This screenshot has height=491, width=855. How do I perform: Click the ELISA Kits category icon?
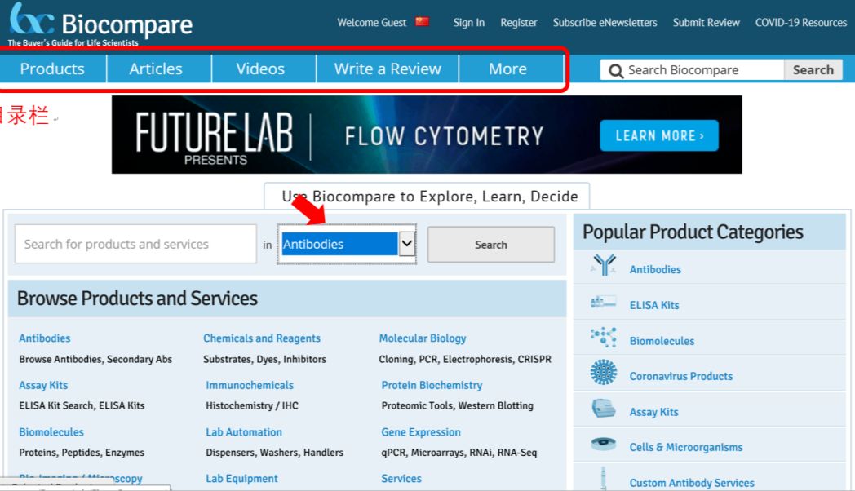pos(603,303)
